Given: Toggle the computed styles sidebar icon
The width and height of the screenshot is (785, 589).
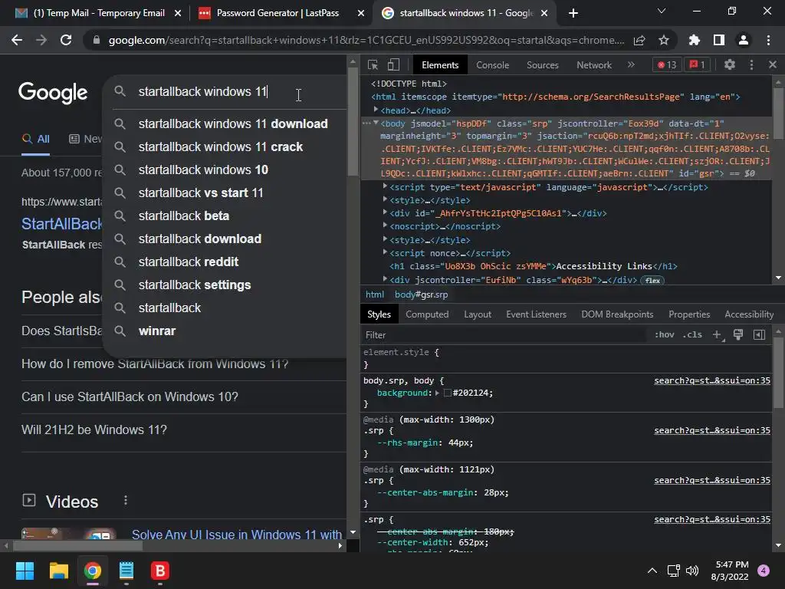Looking at the screenshot, I should pos(759,334).
